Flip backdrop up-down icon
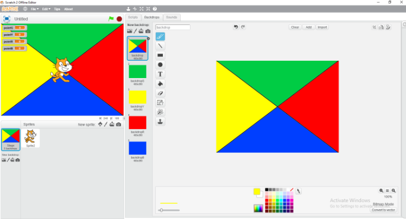The image size is (406, 219). (388, 27)
